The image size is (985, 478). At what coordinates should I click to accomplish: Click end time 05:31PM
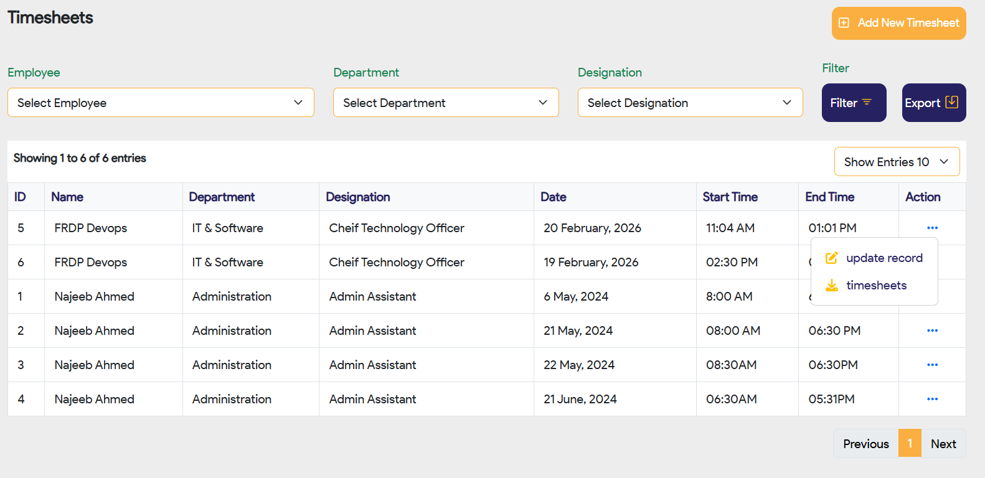(831, 399)
